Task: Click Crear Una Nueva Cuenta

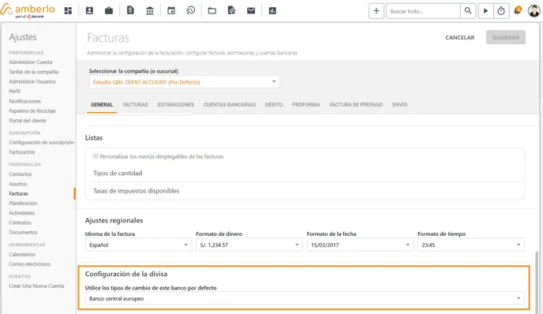Action: [x=36, y=286]
